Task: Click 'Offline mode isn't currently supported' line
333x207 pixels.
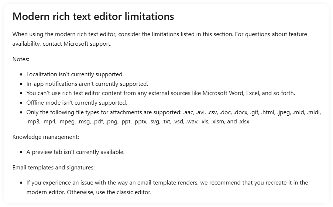Action: 77,103
